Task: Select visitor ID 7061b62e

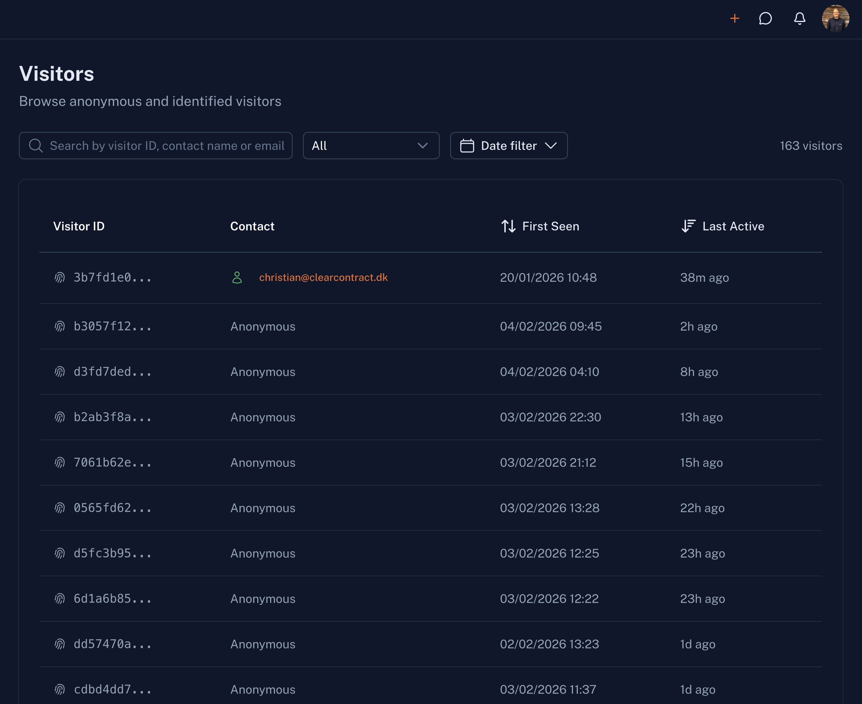Action: 113,463
